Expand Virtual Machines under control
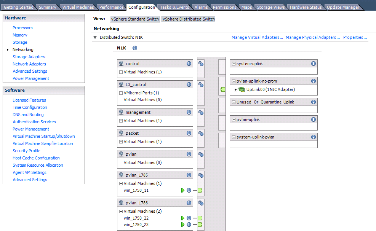The height and width of the screenshot is (231, 376). (121, 72)
